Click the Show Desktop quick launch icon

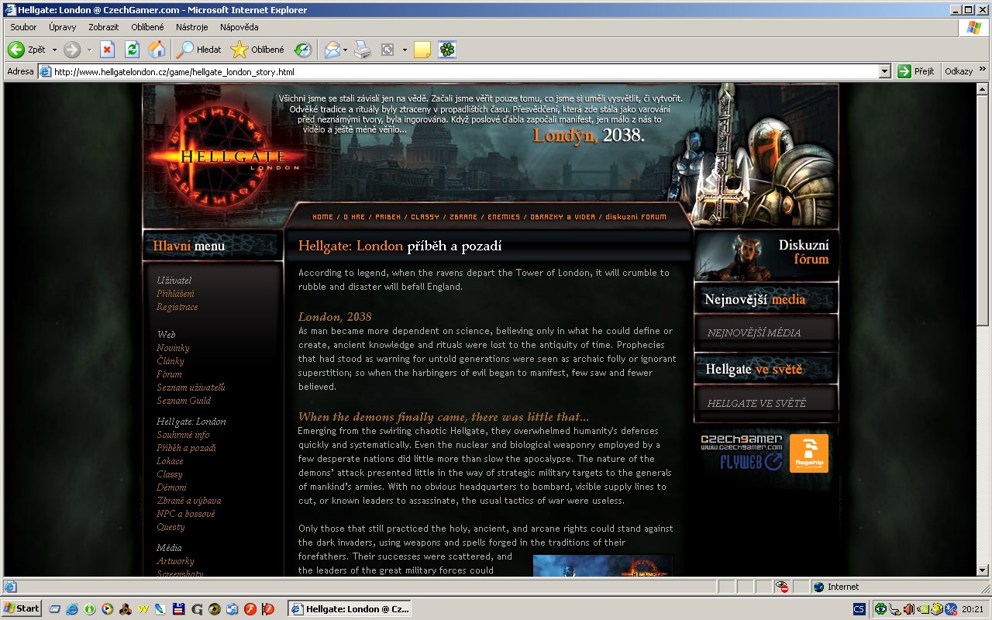55,609
